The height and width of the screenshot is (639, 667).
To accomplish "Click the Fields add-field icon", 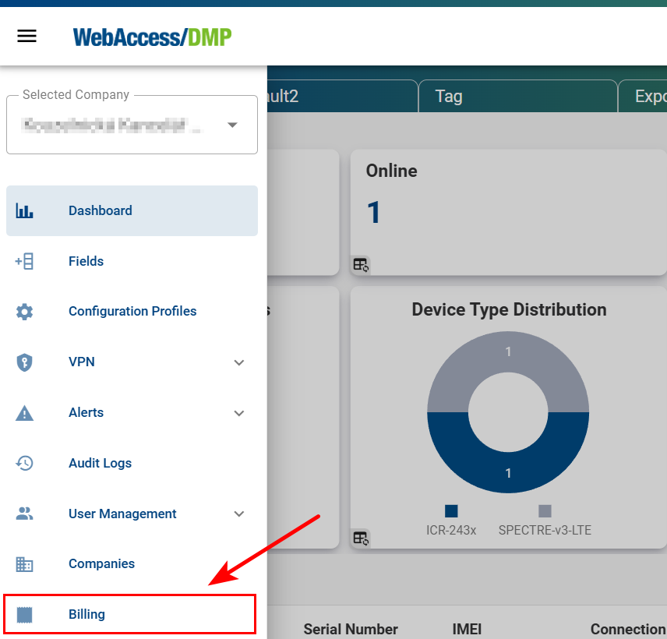I will point(24,261).
